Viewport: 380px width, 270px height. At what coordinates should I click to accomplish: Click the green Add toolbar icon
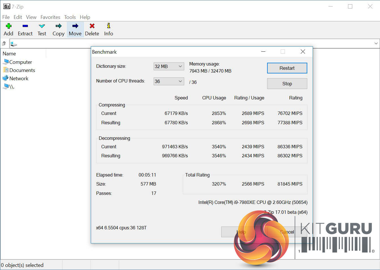8,26
